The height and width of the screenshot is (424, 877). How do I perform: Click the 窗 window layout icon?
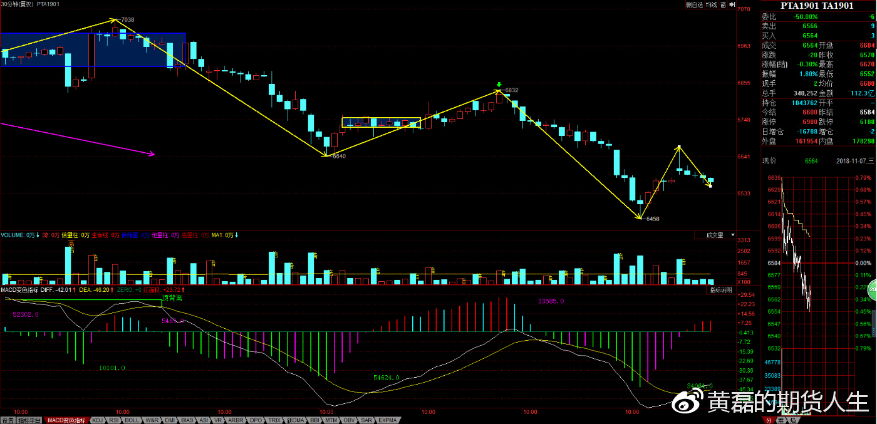tap(723, 4)
